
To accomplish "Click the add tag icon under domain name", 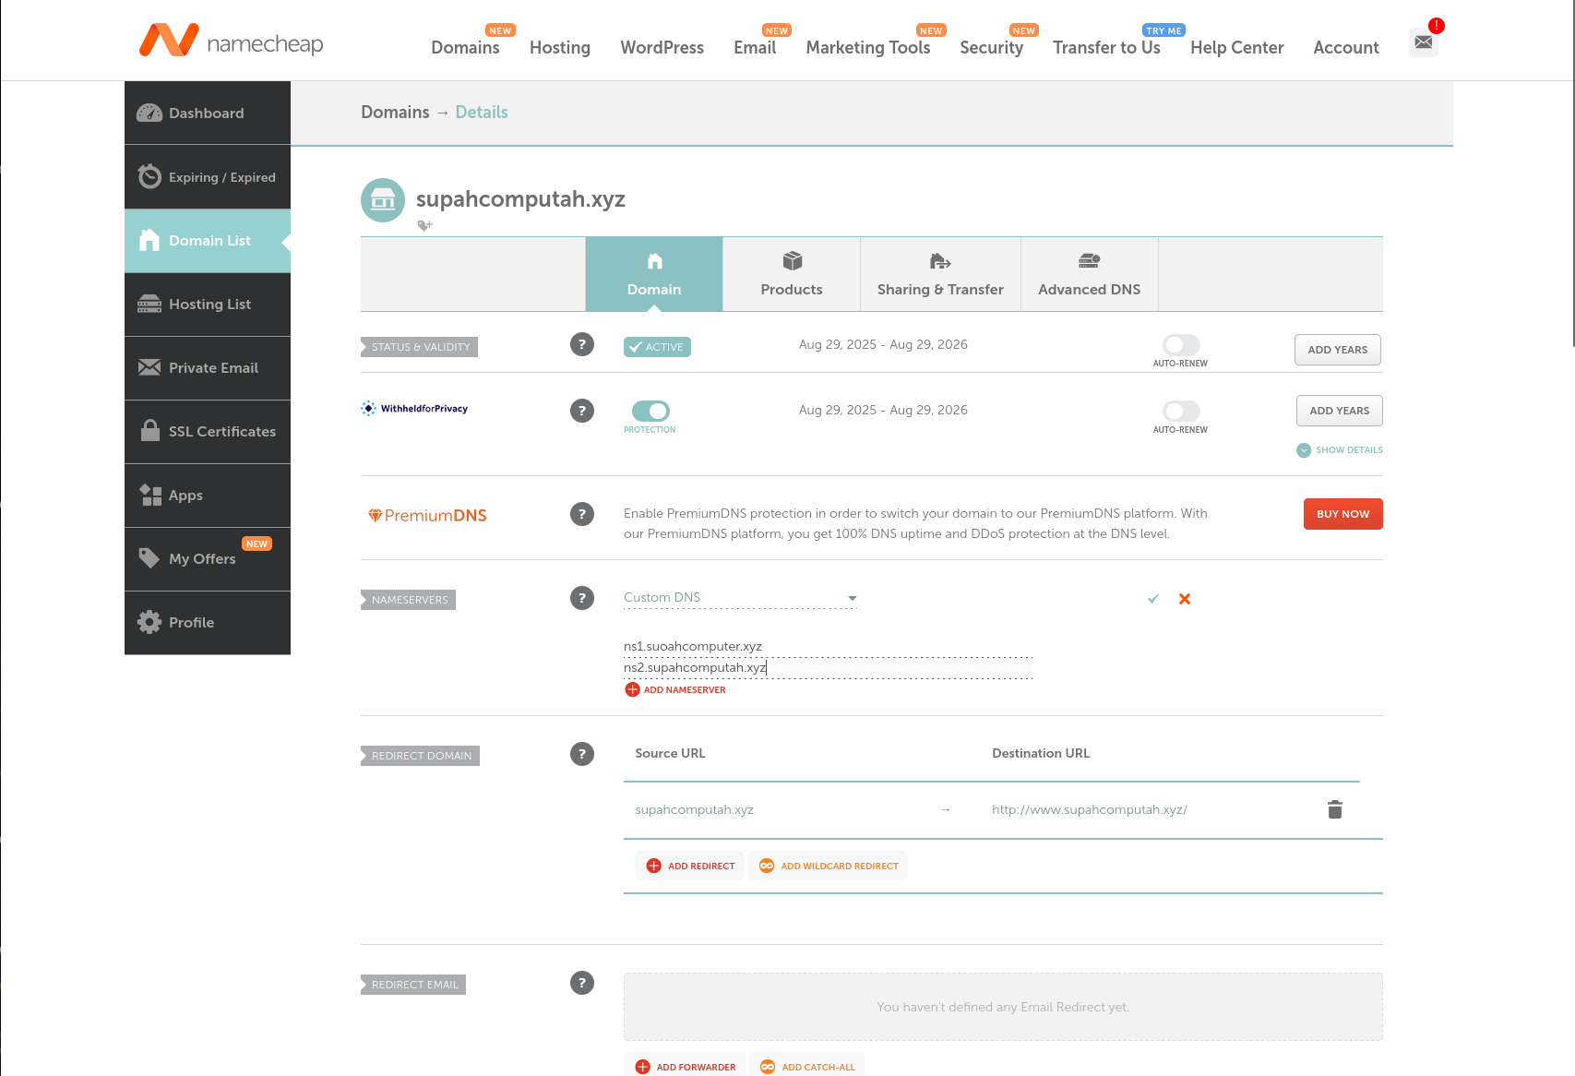I will [424, 225].
